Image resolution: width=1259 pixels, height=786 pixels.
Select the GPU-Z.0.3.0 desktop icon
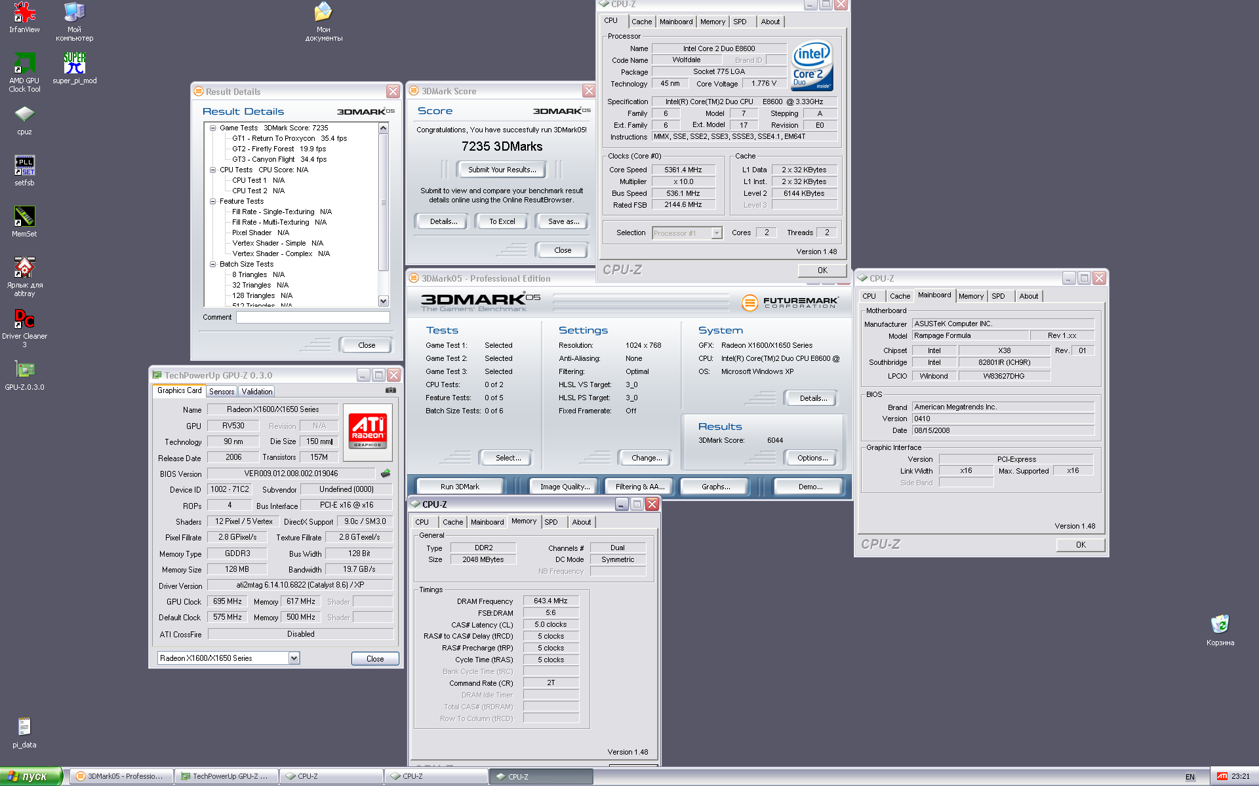point(24,375)
